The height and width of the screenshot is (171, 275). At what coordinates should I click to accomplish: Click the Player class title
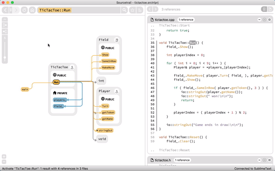(104, 91)
